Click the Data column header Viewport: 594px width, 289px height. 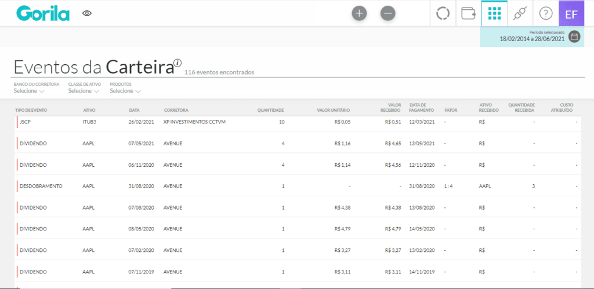[x=134, y=111]
